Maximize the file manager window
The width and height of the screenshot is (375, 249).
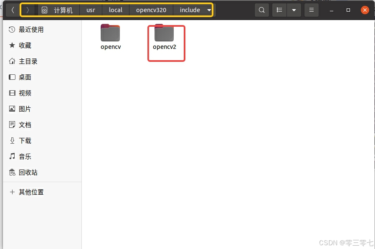click(348, 10)
